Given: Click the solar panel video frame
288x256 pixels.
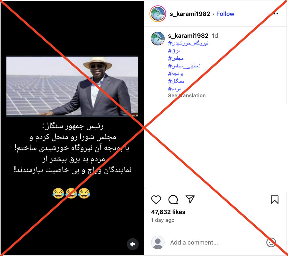Looking at the screenshot, I should [72, 86].
